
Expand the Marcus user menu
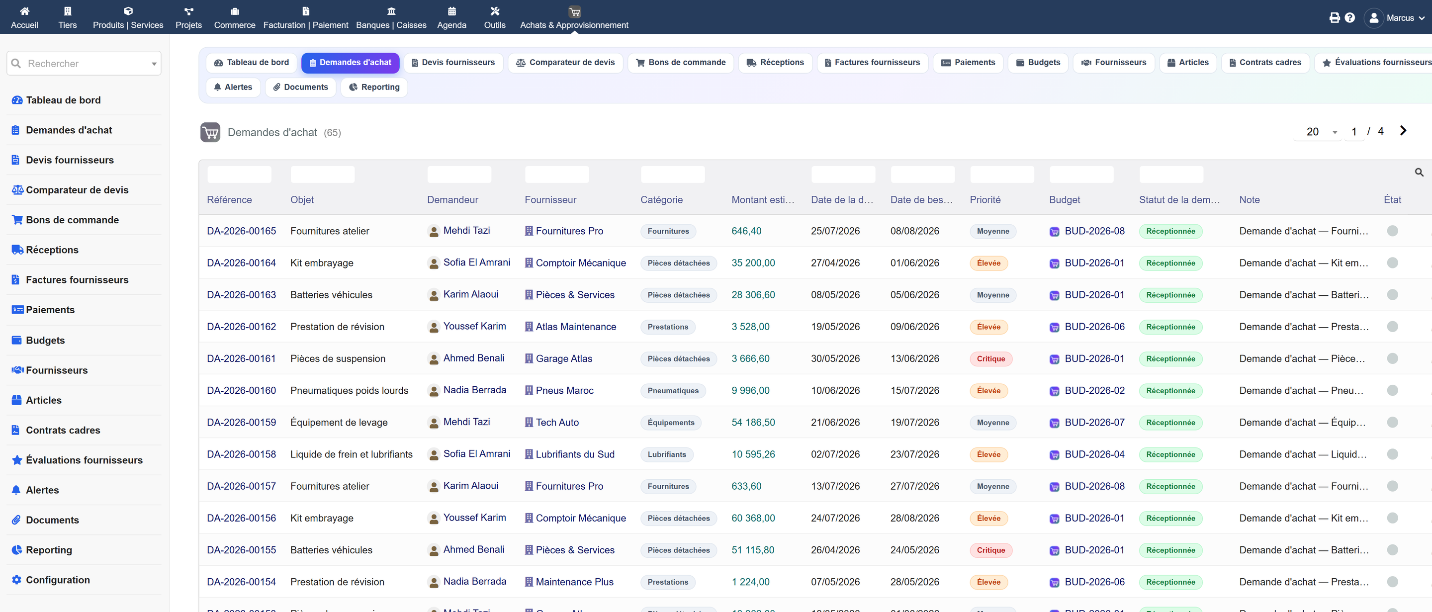(x=1395, y=18)
